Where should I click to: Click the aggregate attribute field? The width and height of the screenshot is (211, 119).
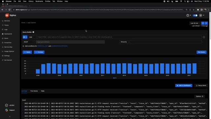point(70,42)
